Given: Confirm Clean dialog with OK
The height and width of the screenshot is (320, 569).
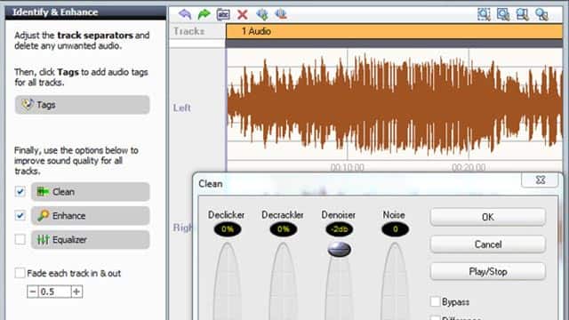Looking at the screenshot, I should click(488, 217).
